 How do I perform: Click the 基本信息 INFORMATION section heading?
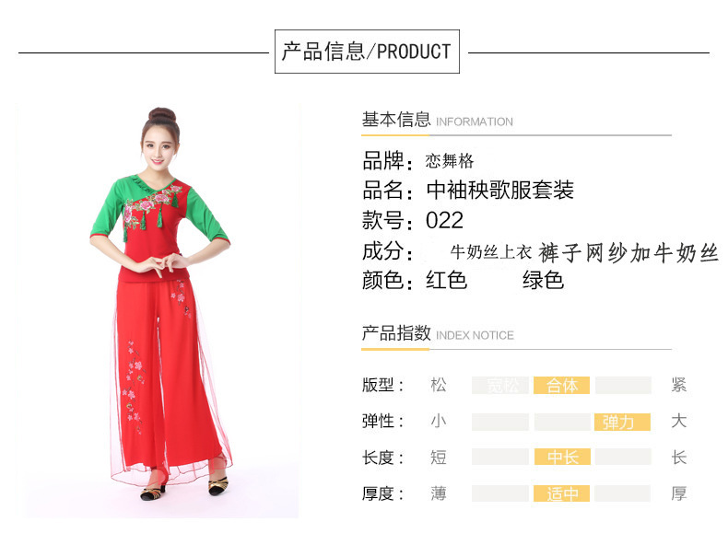coord(438,120)
